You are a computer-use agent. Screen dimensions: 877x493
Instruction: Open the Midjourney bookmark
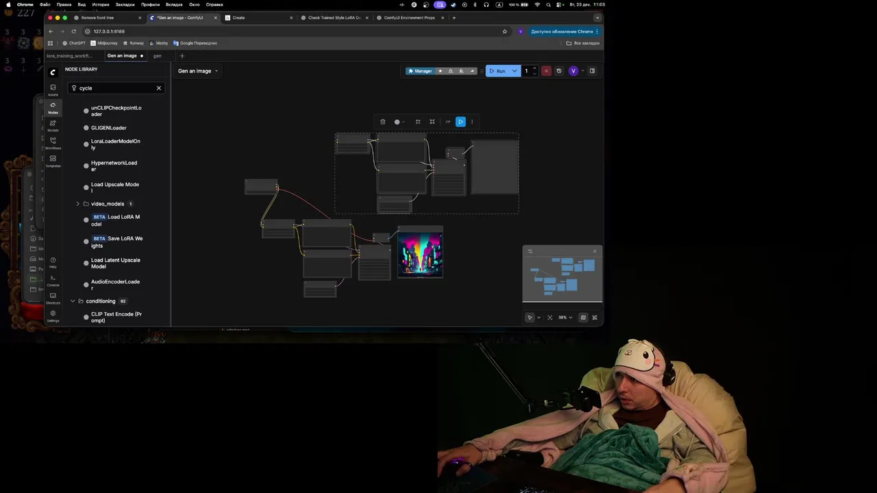click(x=104, y=43)
